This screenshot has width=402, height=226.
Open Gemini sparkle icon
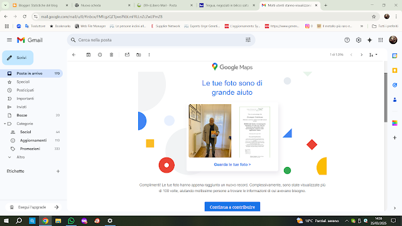point(369,40)
